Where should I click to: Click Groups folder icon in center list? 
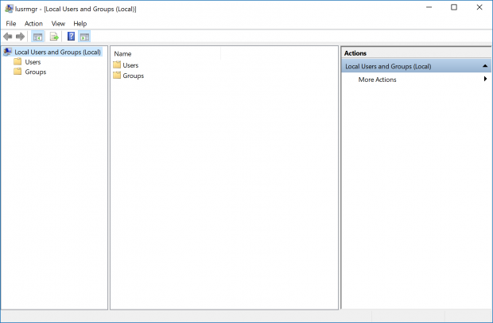tap(117, 76)
